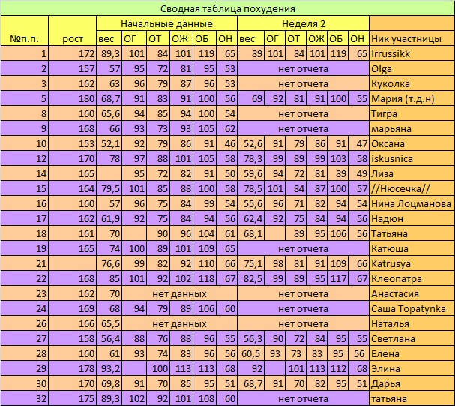Viewport: 455px width, 406px height.
Task: Click the participant name "Irrussikk"
Action: [x=392, y=53]
